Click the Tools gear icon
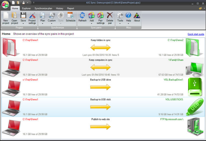The width and height of the screenshot is (206, 141). tap(120, 15)
